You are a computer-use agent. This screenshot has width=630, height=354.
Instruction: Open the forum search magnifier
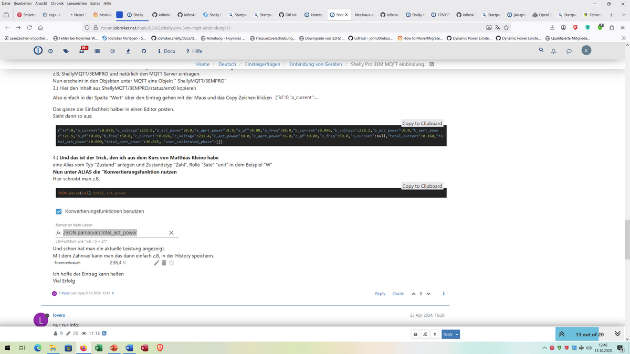541,50
